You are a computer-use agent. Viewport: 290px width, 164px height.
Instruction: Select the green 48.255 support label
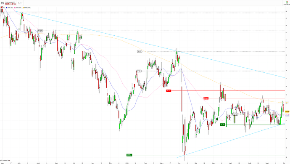point(129,155)
